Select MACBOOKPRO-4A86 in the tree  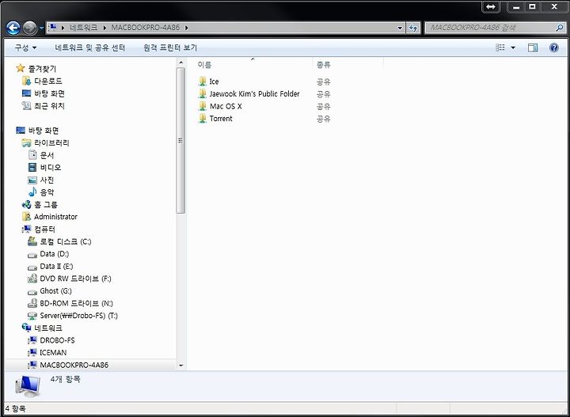74,365
